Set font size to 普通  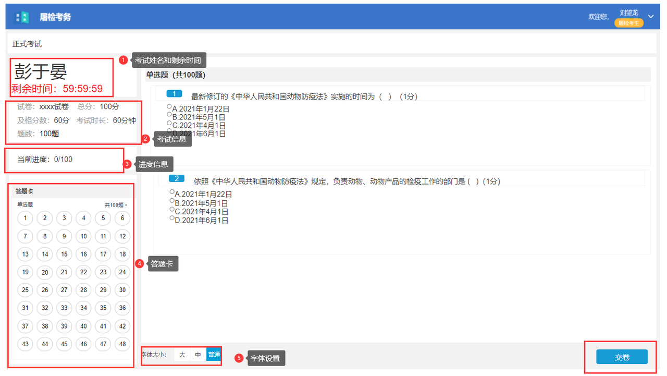pyautogui.click(x=214, y=355)
